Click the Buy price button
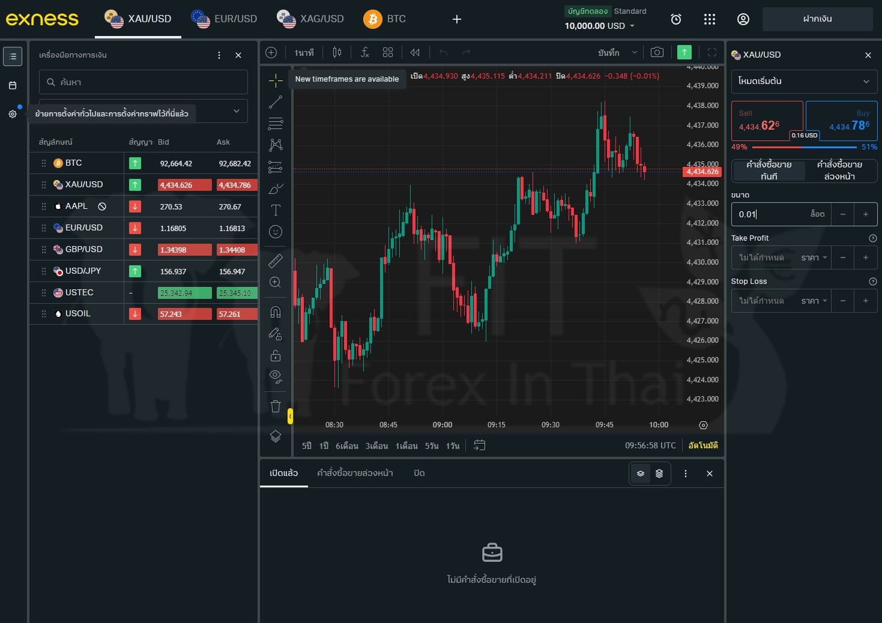Viewport: 882px width, 623px height. click(x=841, y=121)
